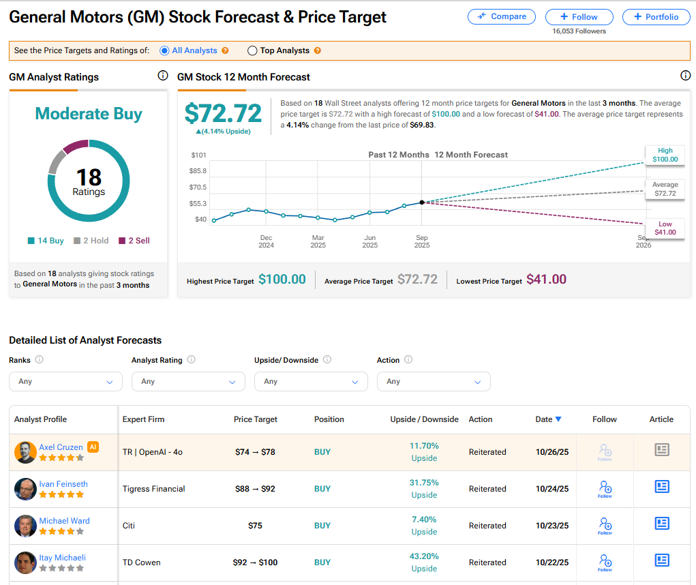Image resolution: width=696 pixels, height=585 pixels.
Task: Click the Follow icon for Itay Michaeli
Action: pyautogui.click(x=605, y=562)
